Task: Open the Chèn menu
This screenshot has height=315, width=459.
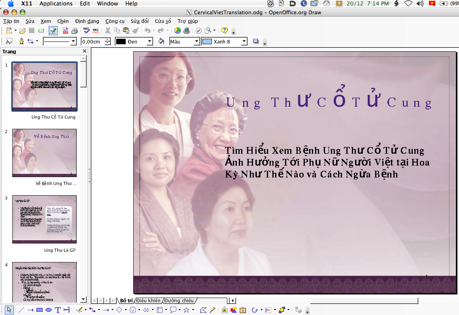Action: 63,21
